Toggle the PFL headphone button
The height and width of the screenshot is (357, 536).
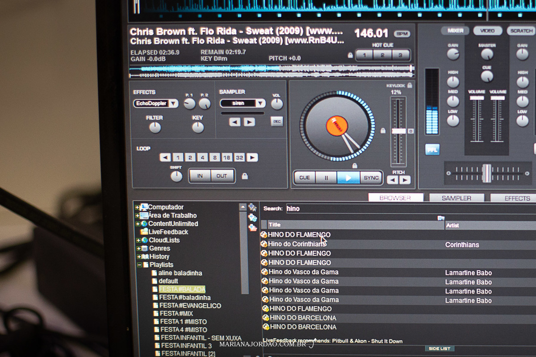pos(432,149)
